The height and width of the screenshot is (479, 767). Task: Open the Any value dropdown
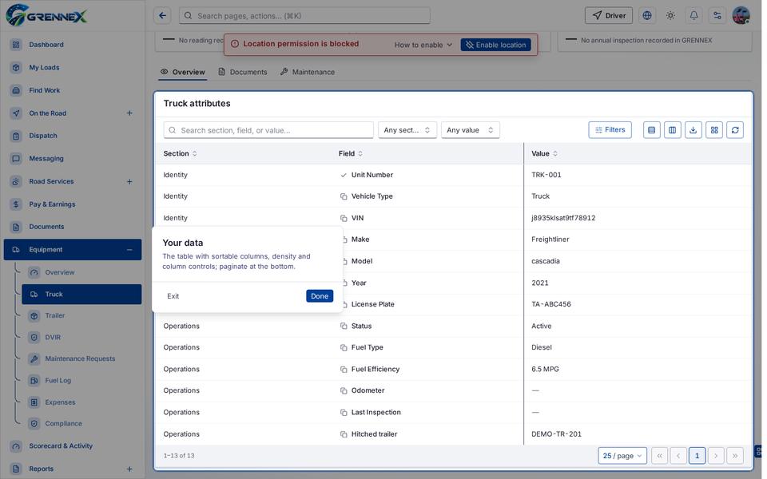coord(470,130)
